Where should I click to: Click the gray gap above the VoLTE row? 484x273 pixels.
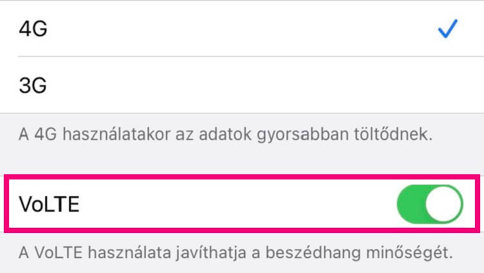(242, 163)
